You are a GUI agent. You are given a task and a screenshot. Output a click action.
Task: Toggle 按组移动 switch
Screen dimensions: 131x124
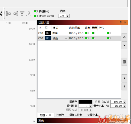36,11
